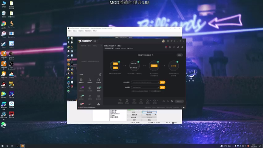
Task: Click the 停止串流 button in OBS window
Action: pos(149,112)
